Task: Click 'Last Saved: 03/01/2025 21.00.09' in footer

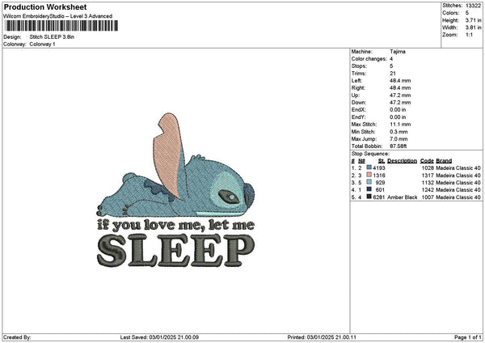Action: 159,337
